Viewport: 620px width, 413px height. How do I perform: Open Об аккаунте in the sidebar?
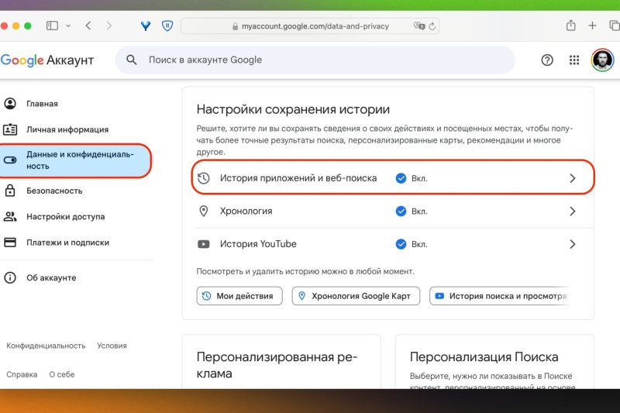point(51,278)
